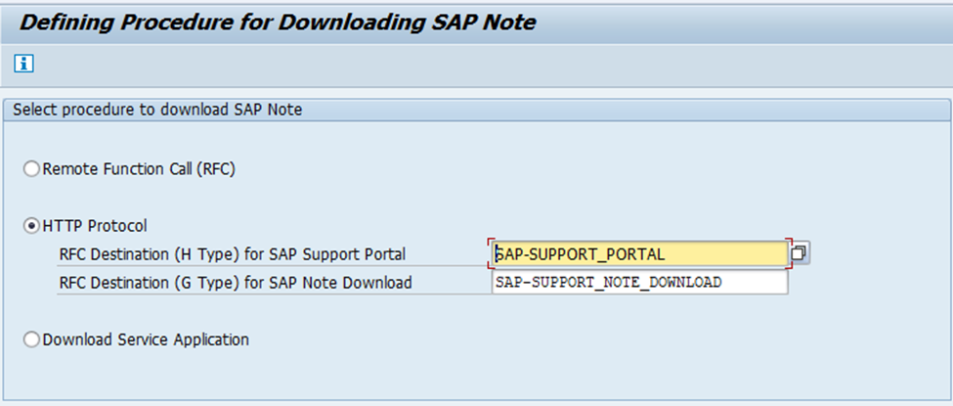This screenshot has height=406, width=953.
Task: Click the blue information icon in toolbar
Action: (x=24, y=64)
